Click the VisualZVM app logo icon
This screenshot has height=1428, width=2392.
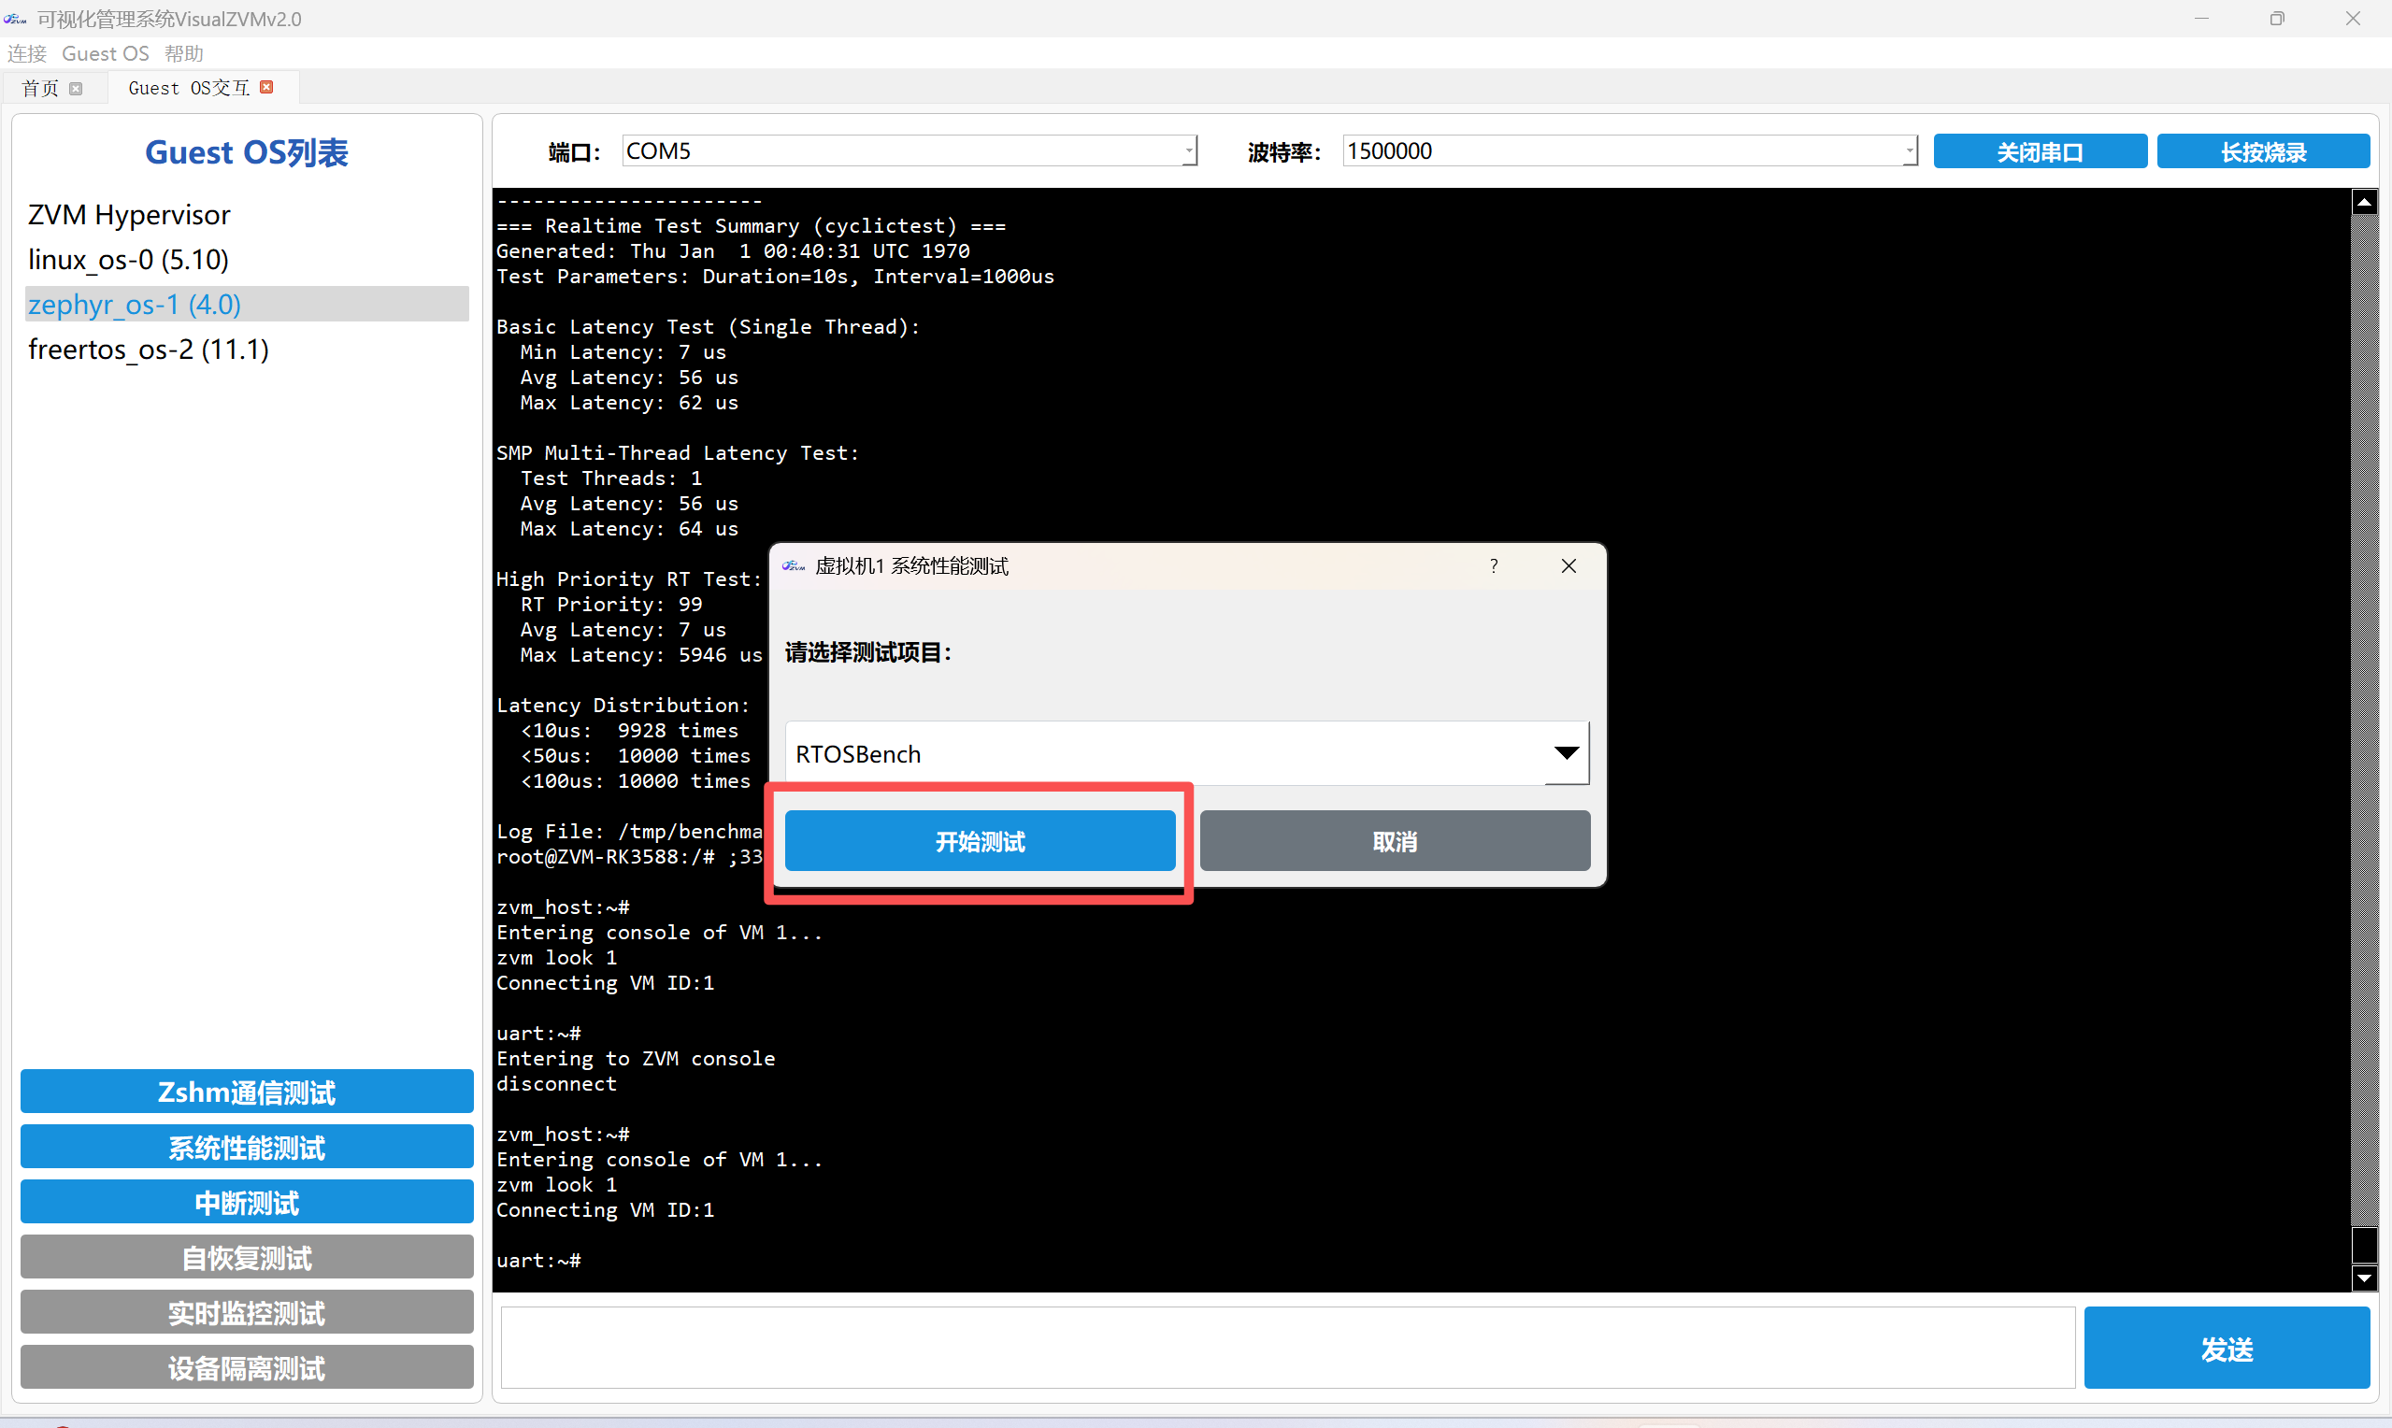point(15,19)
